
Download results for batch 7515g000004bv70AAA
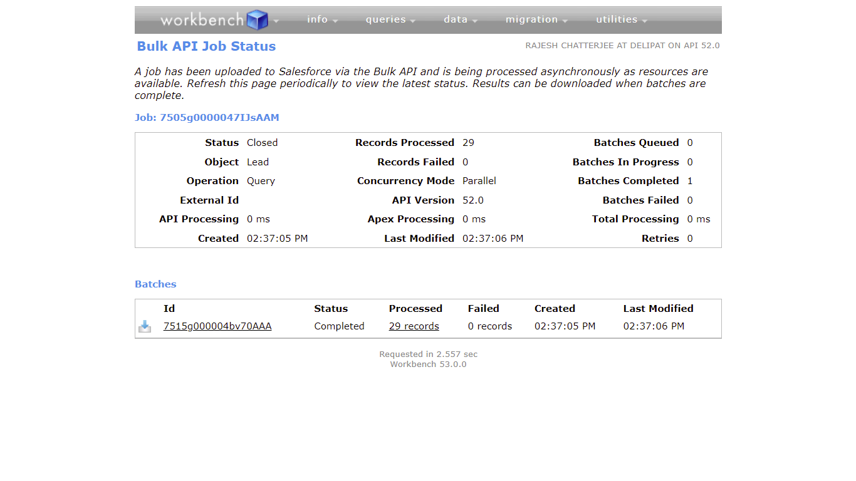click(145, 326)
